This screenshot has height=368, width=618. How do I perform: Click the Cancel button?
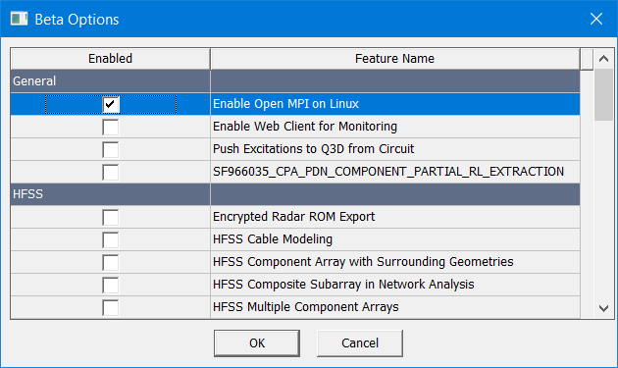click(x=360, y=343)
